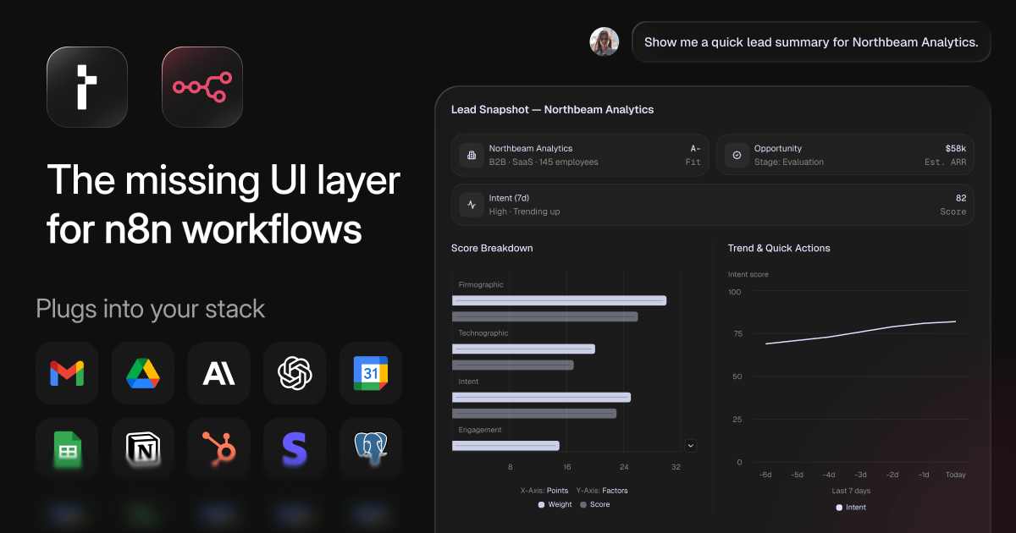Click the 'Score Breakdown' heading
This screenshot has height=533, width=1016.
(492, 248)
